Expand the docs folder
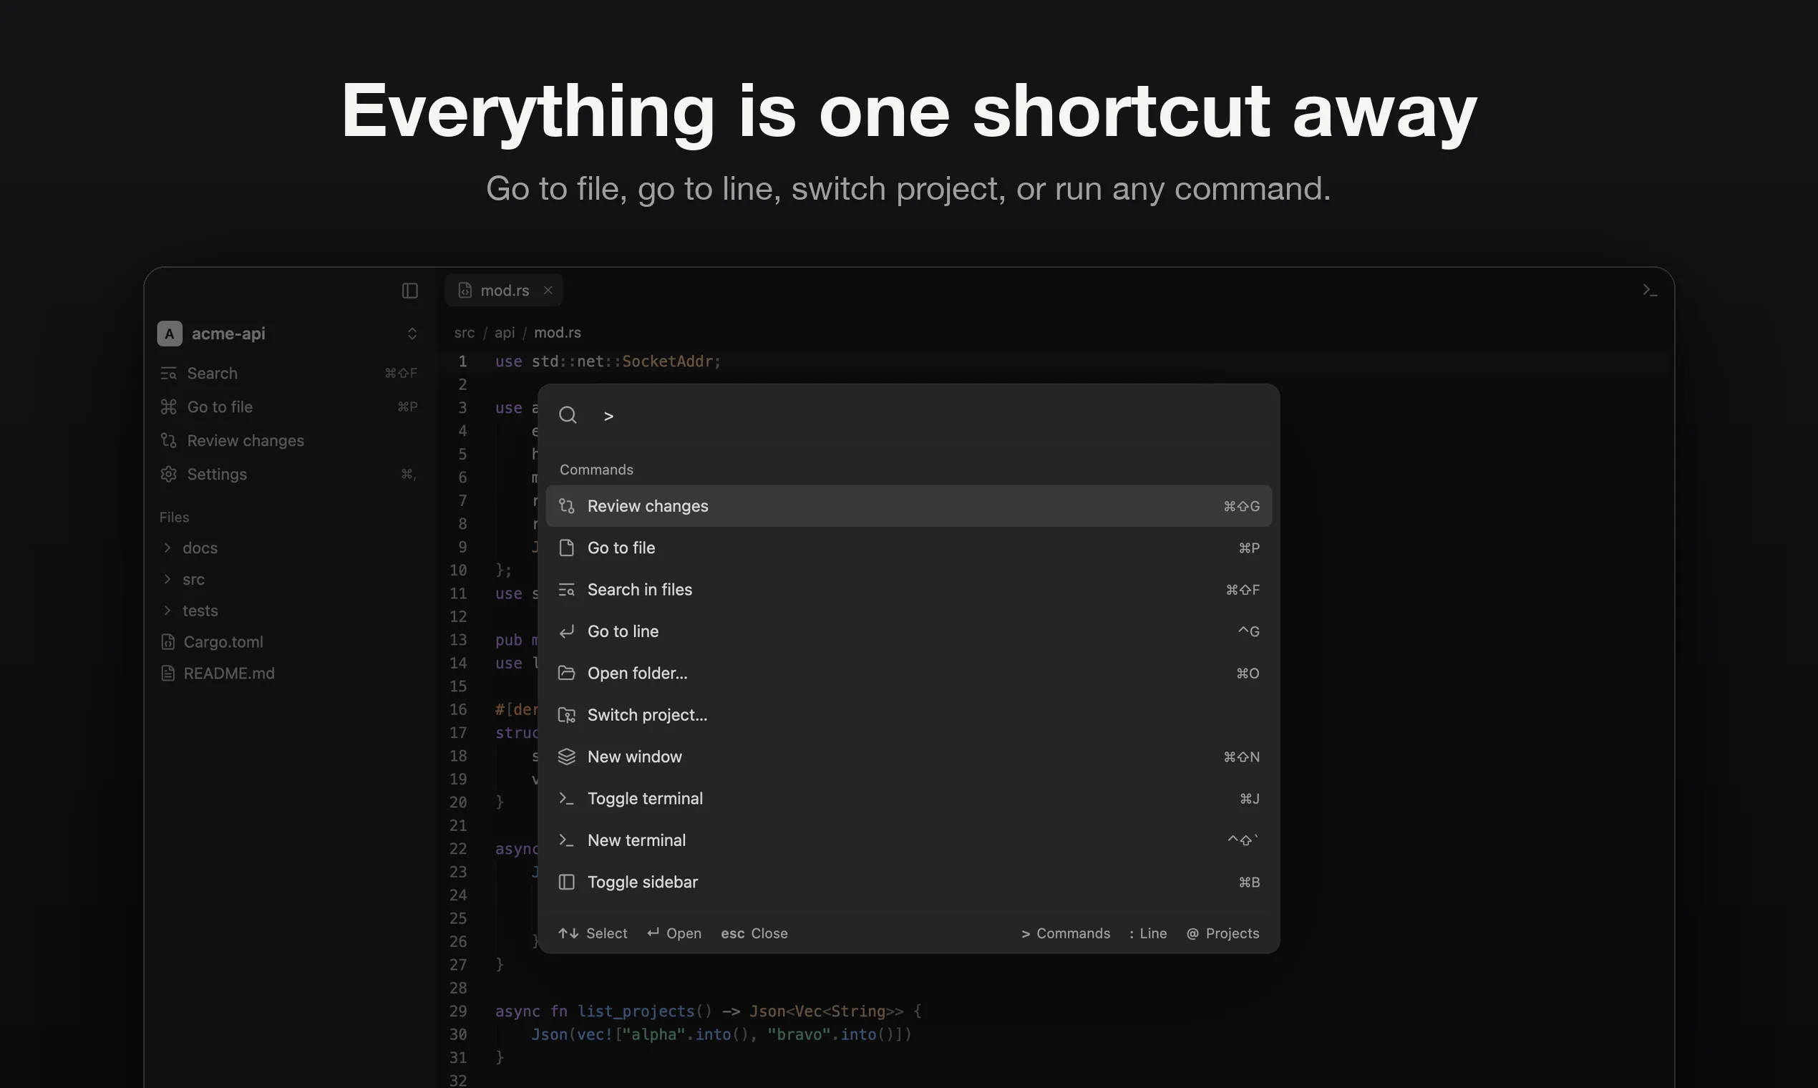This screenshot has height=1088, width=1818. [289, 548]
